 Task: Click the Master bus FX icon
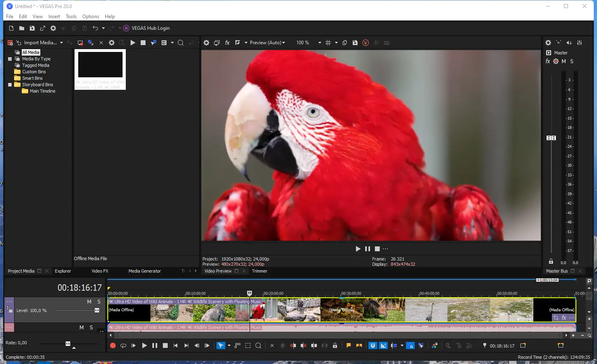click(548, 61)
